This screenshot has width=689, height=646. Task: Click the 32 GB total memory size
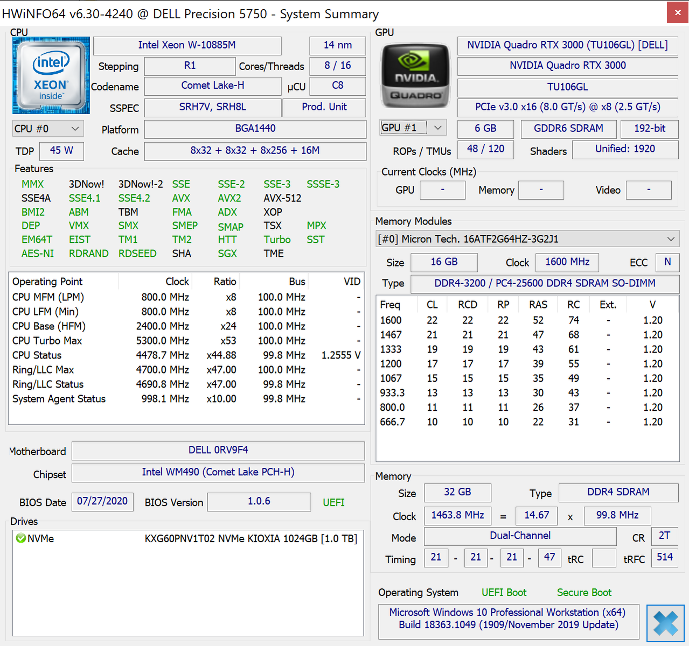point(457,493)
